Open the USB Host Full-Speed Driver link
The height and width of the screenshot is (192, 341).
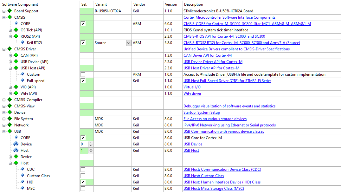tap(227, 81)
